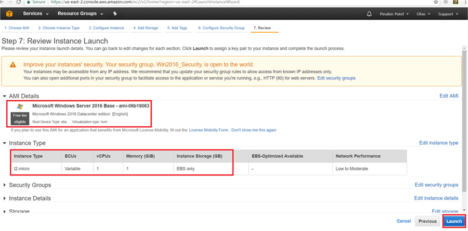Go to step 3. Configure Instance
This screenshot has height=231, width=468.
(x=107, y=28)
